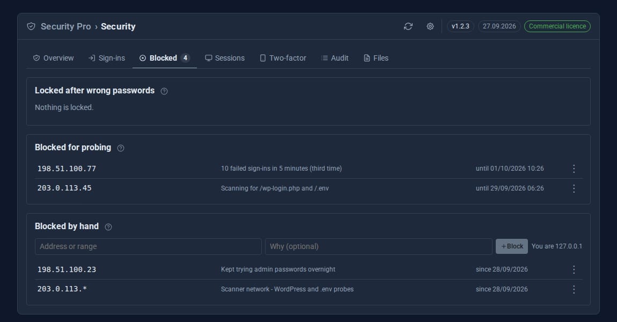Switch to the Sign-ins tab
Image resolution: width=617 pixels, height=322 pixels.
click(x=107, y=58)
